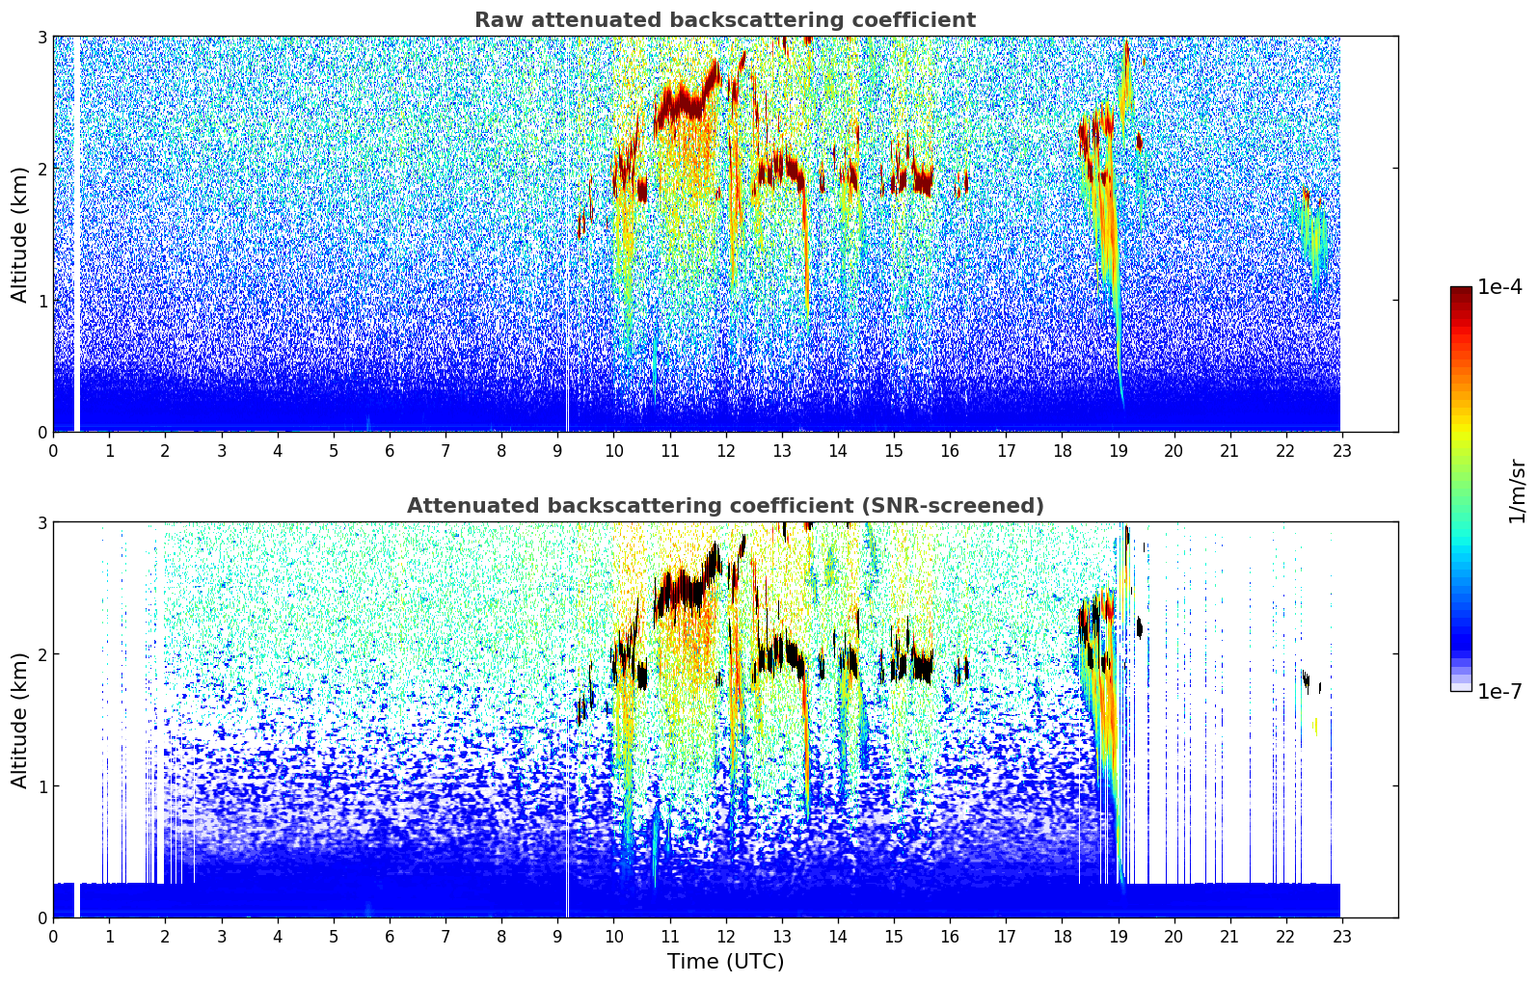Click the top plot's y-axis tick "3"
This screenshot has height=983, width=1538.
(42, 37)
